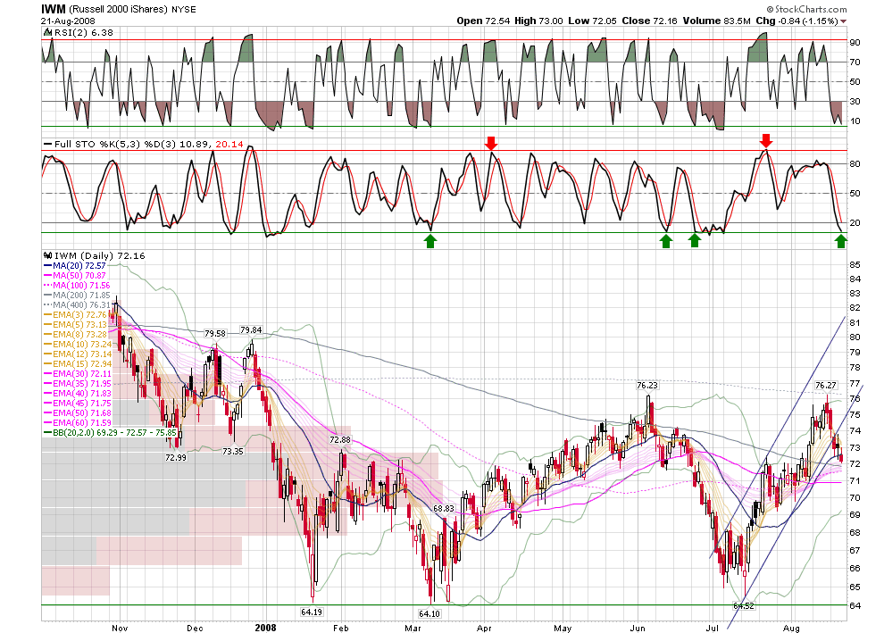Click the EMA(60) 71.59 legend entry
Image resolution: width=884 pixels, height=633 pixels.
[78, 423]
